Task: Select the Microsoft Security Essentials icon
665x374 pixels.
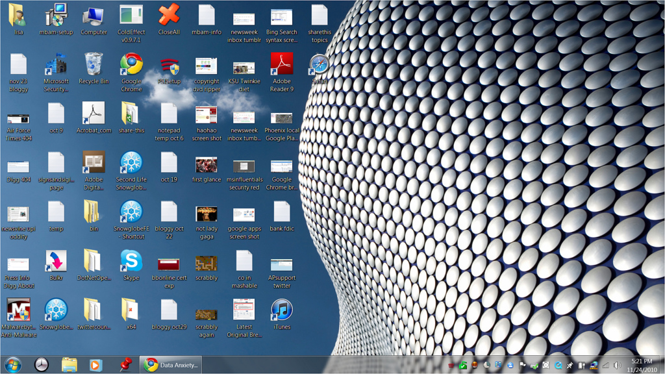Action: [x=56, y=72]
